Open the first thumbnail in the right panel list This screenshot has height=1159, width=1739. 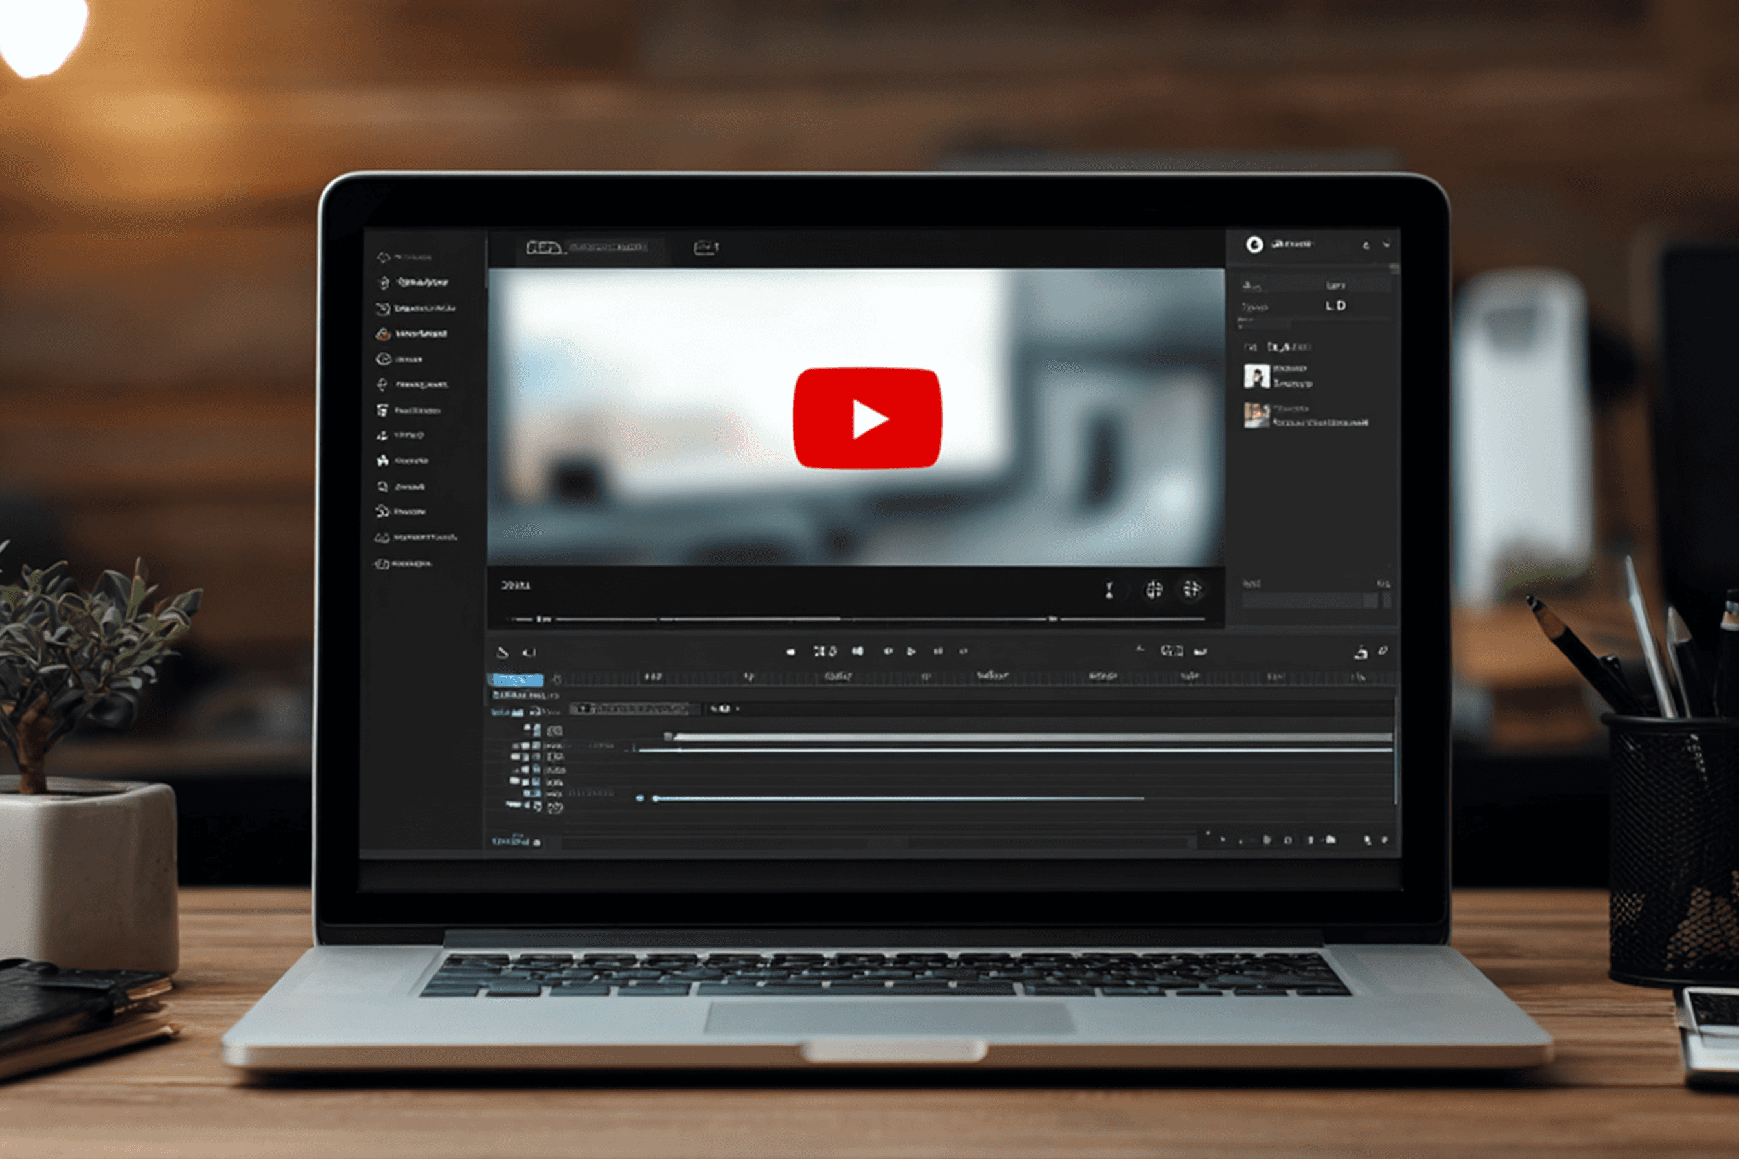tap(1256, 376)
